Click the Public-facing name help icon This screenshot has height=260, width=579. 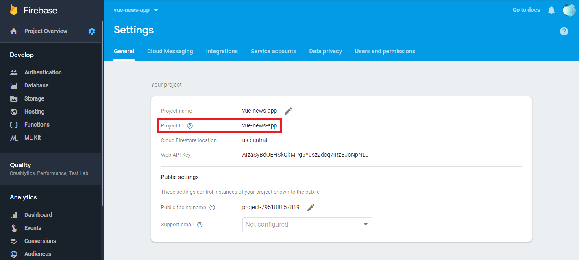pos(212,207)
